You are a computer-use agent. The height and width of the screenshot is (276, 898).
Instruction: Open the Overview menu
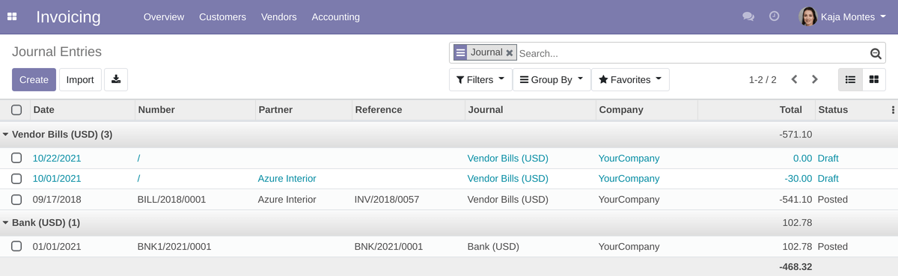pyautogui.click(x=164, y=16)
